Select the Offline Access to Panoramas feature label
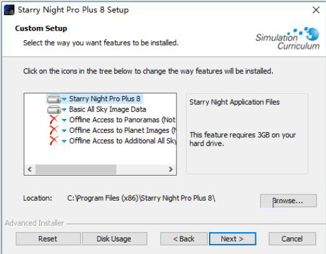 [122, 120]
